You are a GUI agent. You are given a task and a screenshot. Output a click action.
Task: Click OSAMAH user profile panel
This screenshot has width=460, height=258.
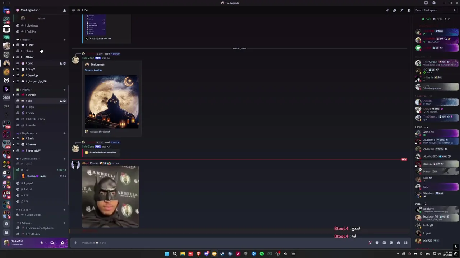point(20,243)
